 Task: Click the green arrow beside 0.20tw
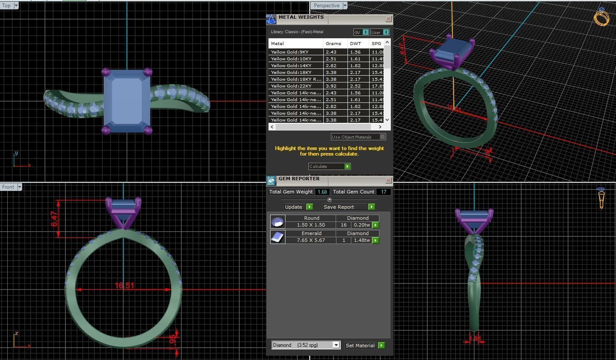(x=375, y=225)
